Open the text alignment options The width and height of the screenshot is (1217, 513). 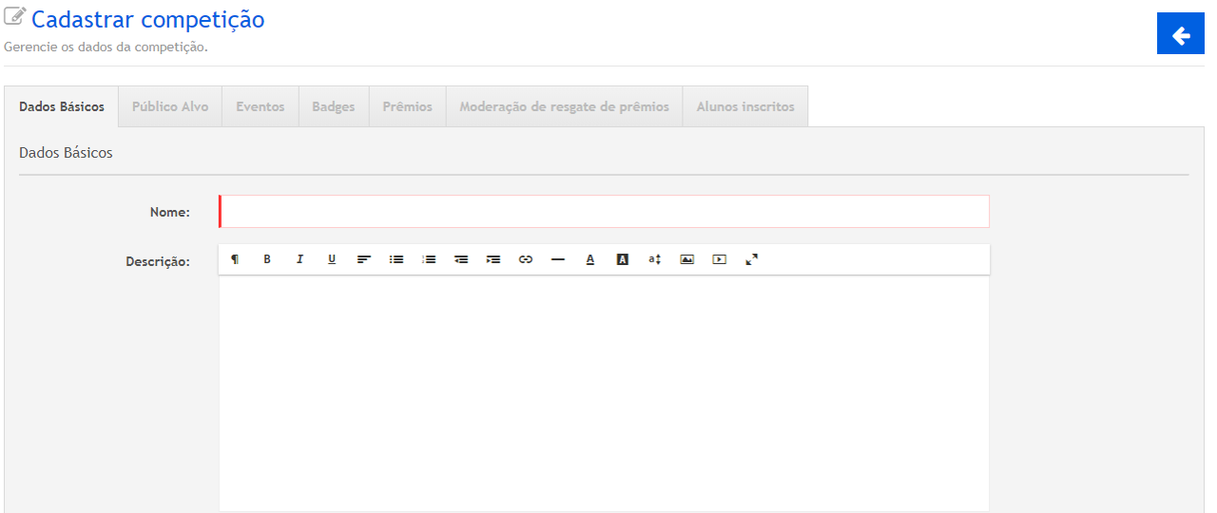click(x=364, y=259)
